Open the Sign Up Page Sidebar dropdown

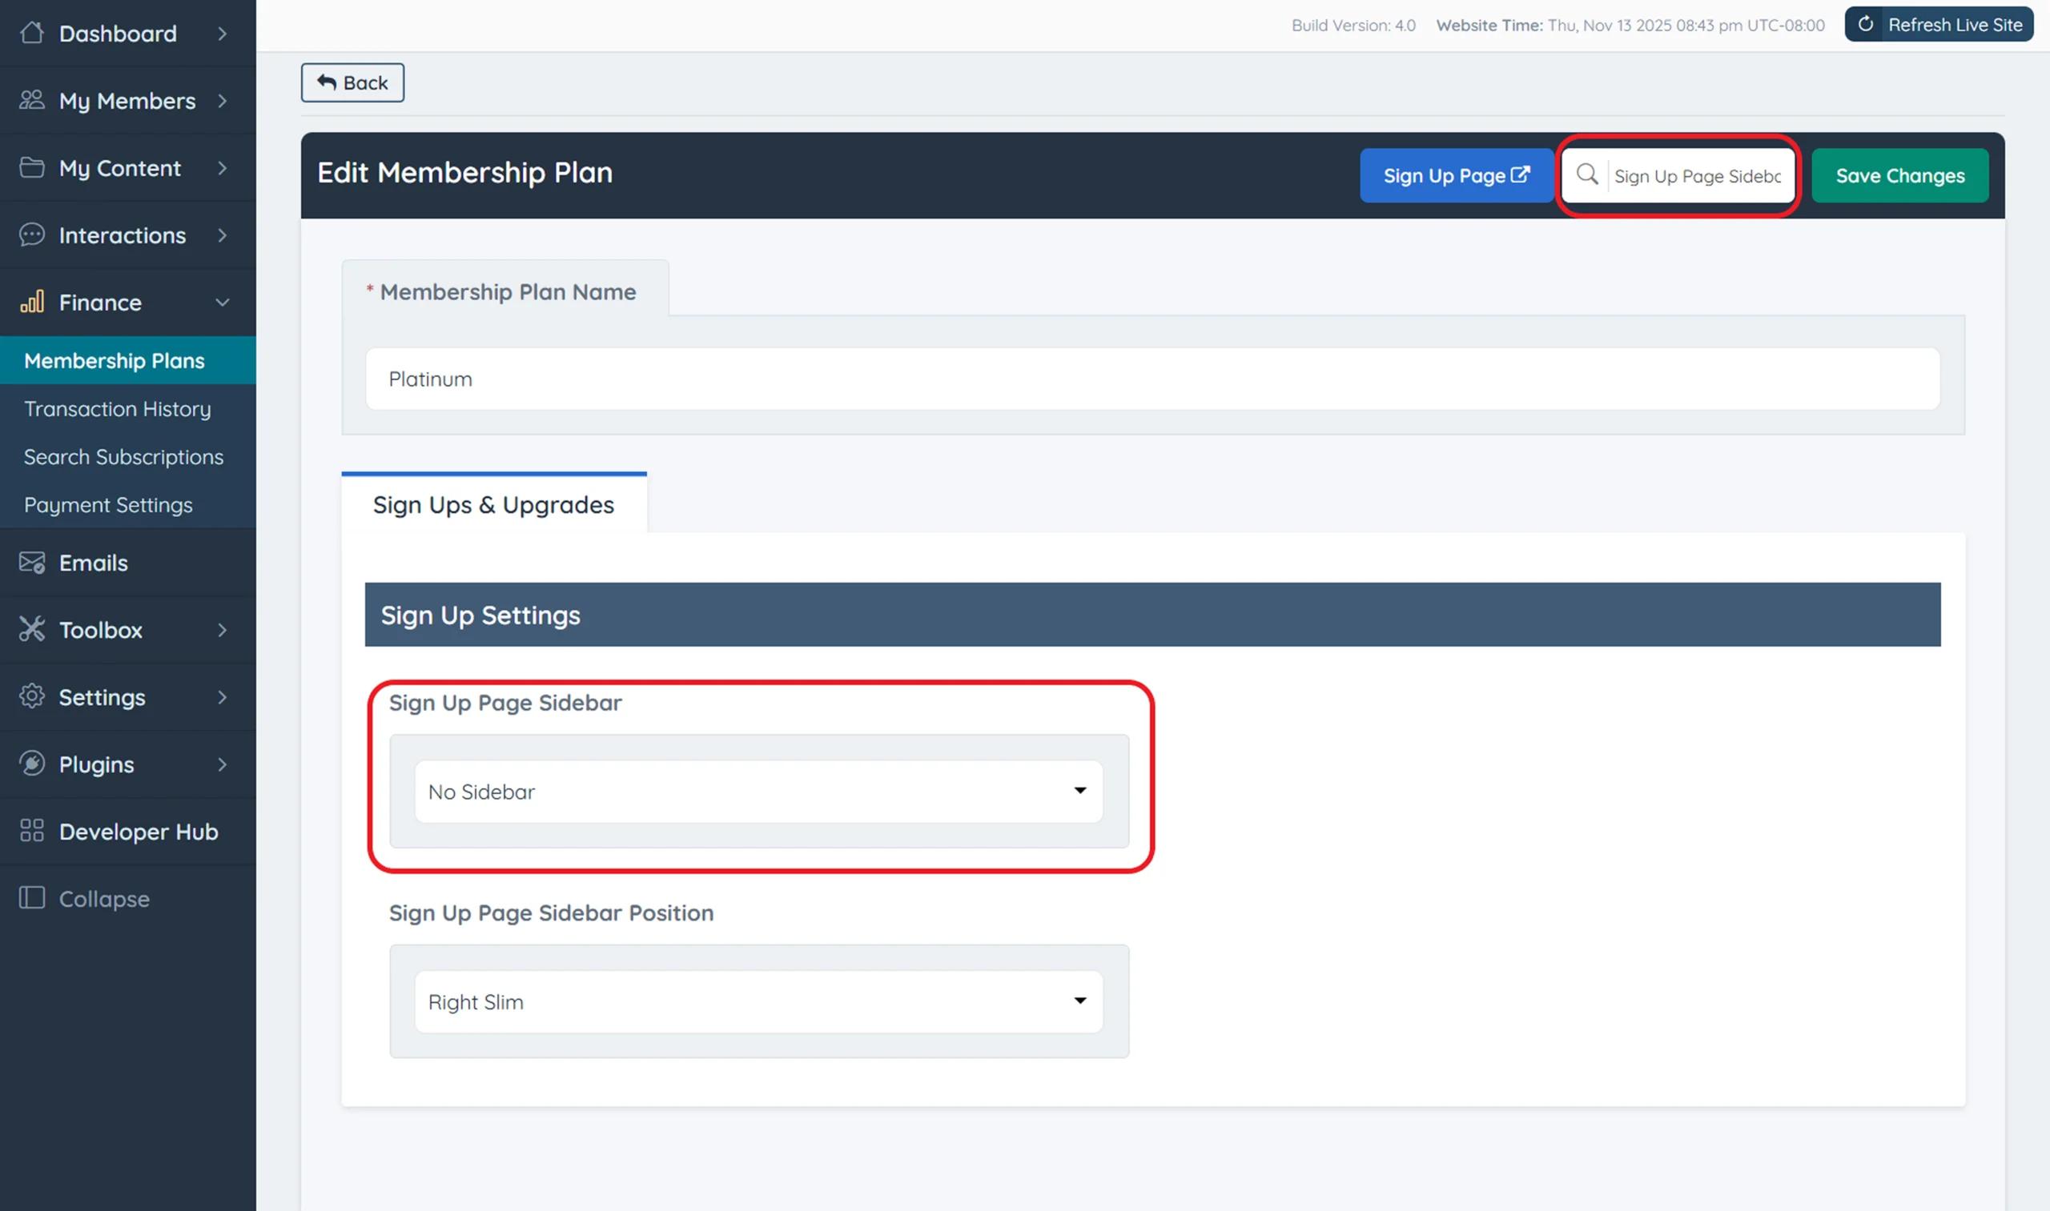758,792
